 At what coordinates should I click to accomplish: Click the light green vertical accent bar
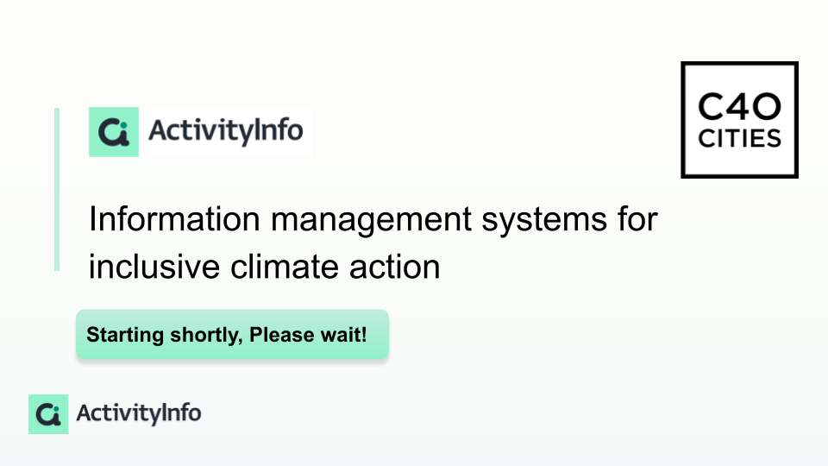click(x=57, y=189)
